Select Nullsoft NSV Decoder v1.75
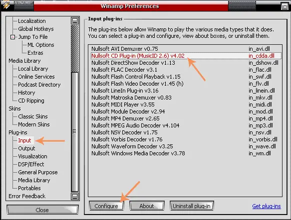 point(186,133)
